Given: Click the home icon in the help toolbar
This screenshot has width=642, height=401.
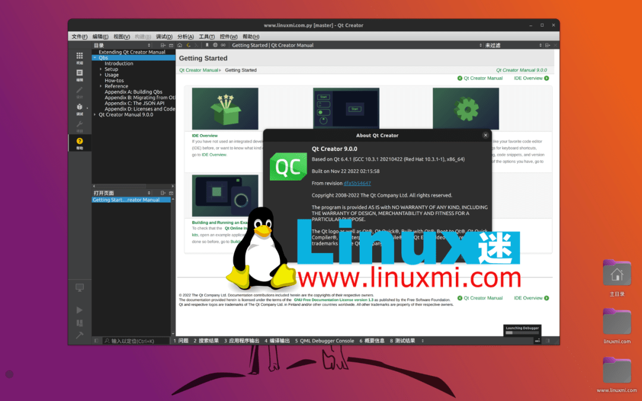Looking at the screenshot, I should (180, 45).
